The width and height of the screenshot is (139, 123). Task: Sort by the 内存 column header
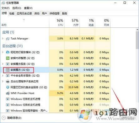pos(72,22)
